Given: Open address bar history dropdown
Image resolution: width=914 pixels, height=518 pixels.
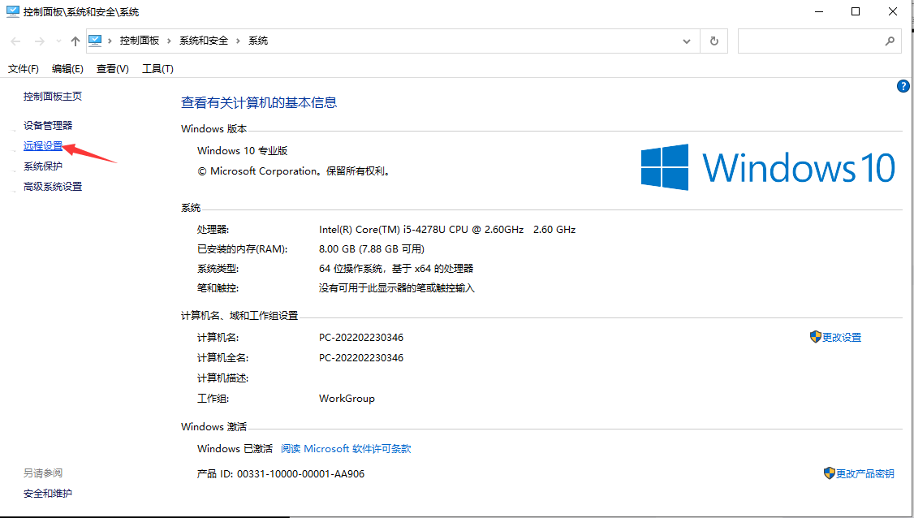Looking at the screenshot, I should [687, 41].
